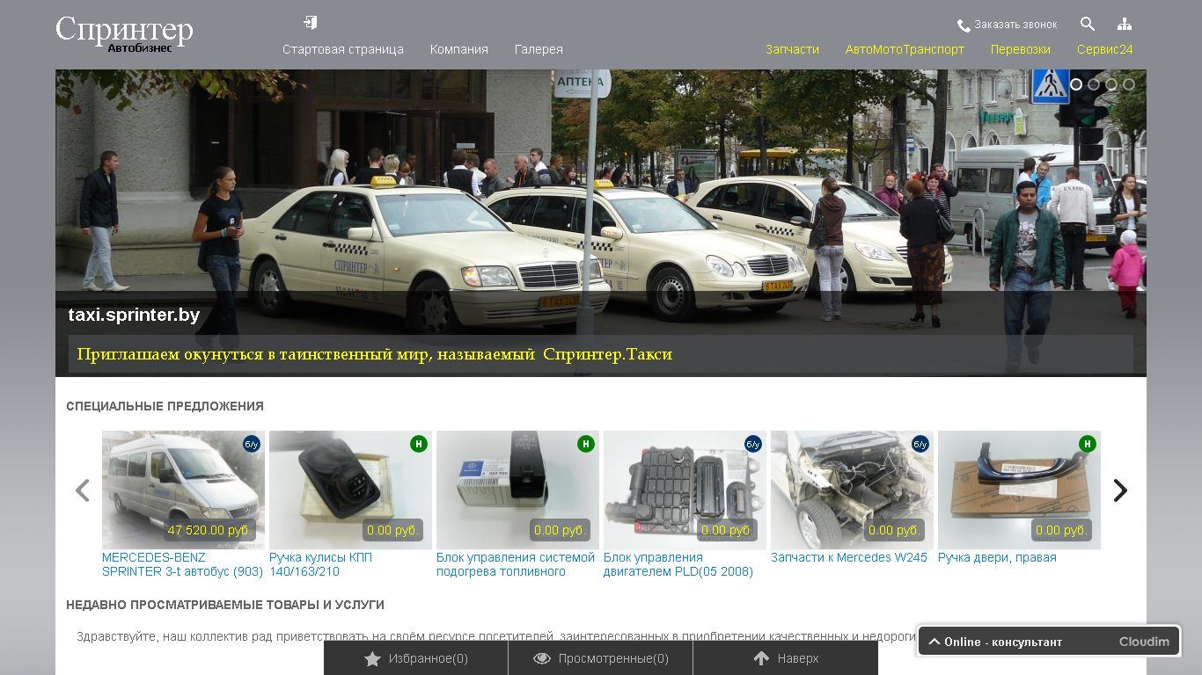Open Стартовая страница menu item

click(x=343, y=49)
